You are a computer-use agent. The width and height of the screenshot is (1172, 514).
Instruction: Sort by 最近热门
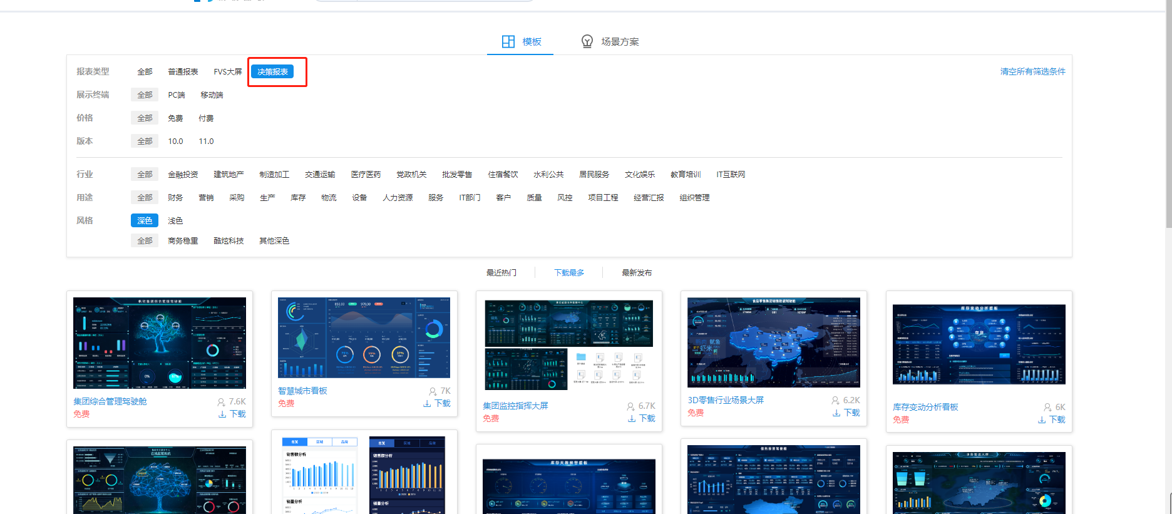click(x=501, y=272)
